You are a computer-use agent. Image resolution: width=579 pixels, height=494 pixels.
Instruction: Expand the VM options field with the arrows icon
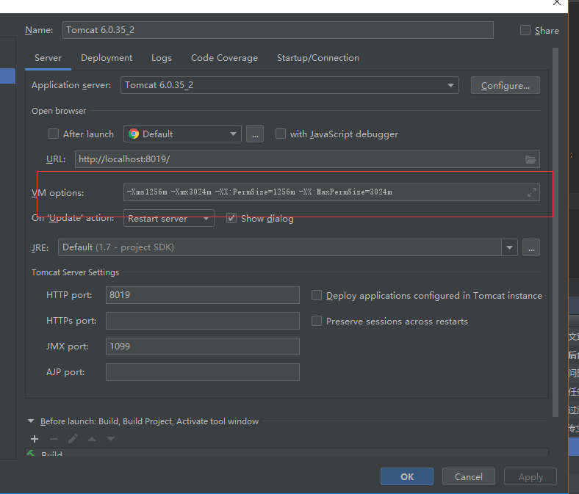pyautogui.click(x=532, y=192)
